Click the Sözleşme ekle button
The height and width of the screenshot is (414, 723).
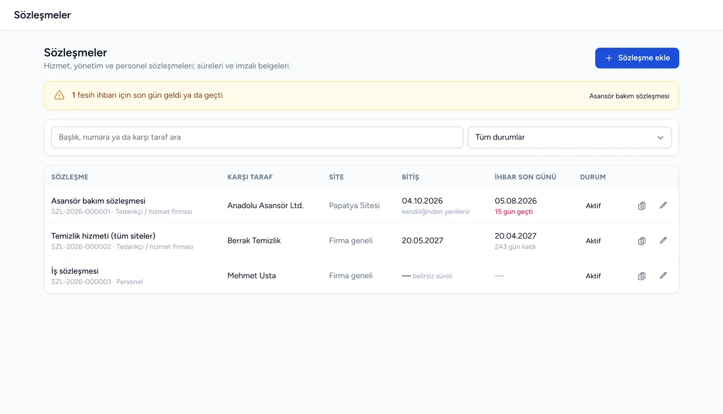637,58
